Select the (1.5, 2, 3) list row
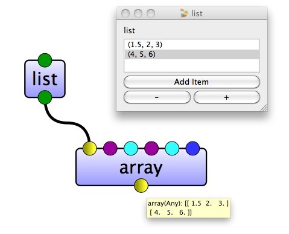 [192, 45]
